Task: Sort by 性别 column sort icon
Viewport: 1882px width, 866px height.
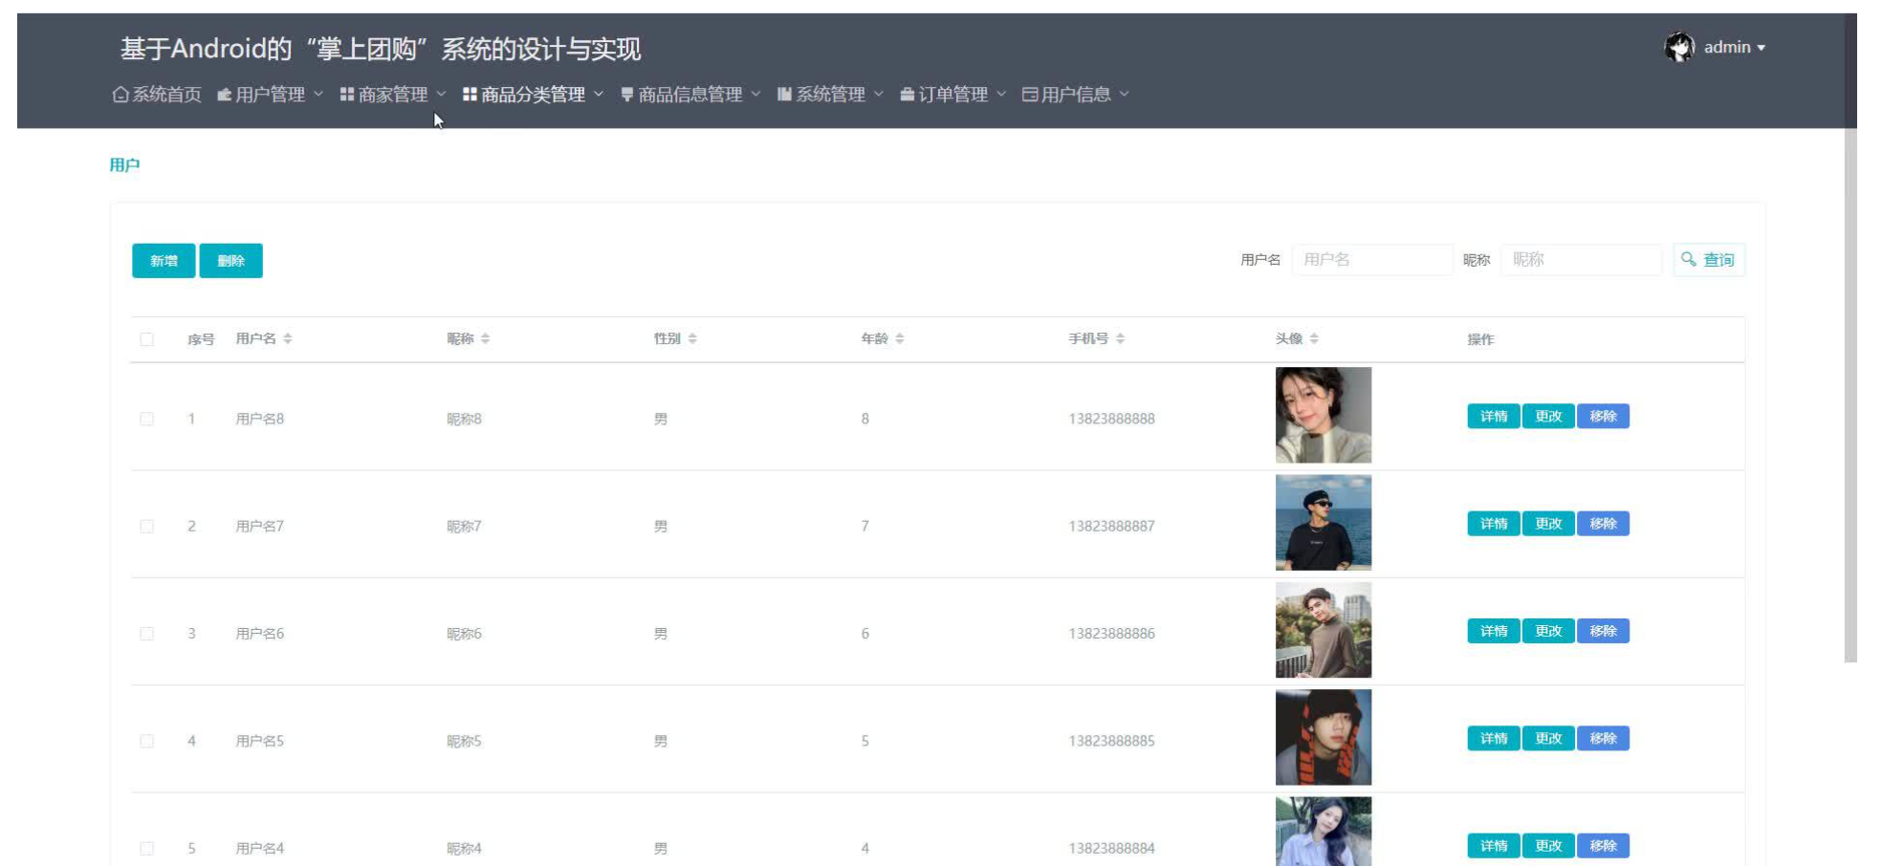Action: 692,338
